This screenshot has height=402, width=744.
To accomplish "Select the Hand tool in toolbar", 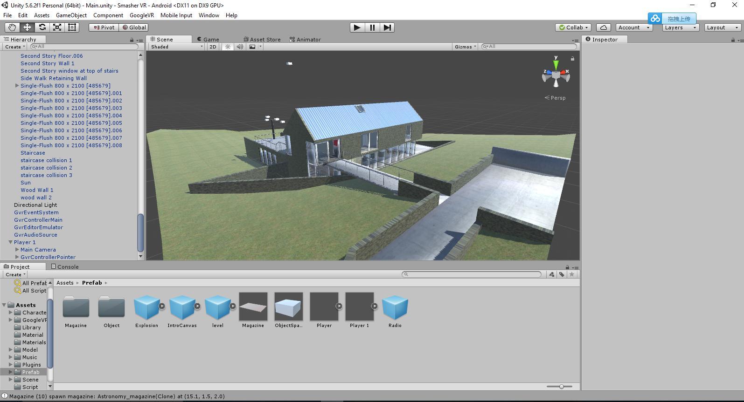I will [12, 27].
